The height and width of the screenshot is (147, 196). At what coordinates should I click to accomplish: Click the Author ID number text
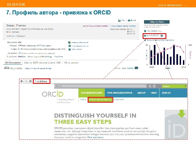point(20,36)
